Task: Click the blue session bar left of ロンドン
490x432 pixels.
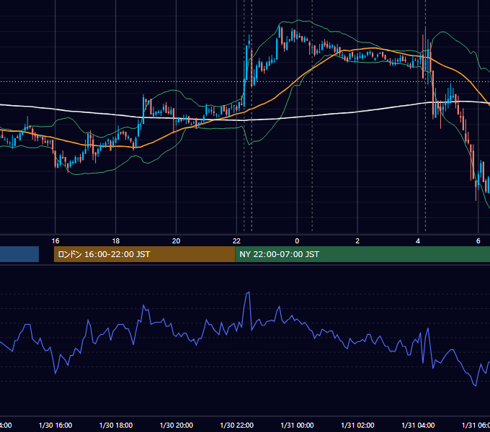Action: [x=19, y=254]
